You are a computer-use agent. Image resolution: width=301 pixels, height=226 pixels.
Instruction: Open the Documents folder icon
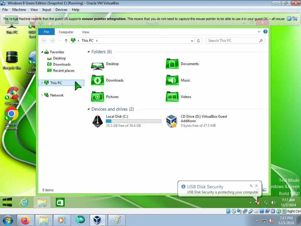[172, 64]
